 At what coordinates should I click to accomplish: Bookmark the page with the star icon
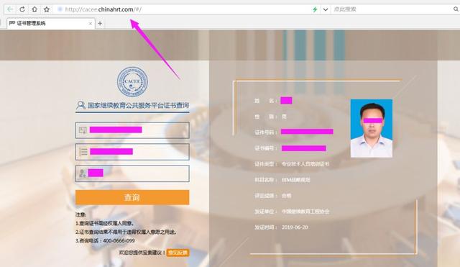click(46, 9)
